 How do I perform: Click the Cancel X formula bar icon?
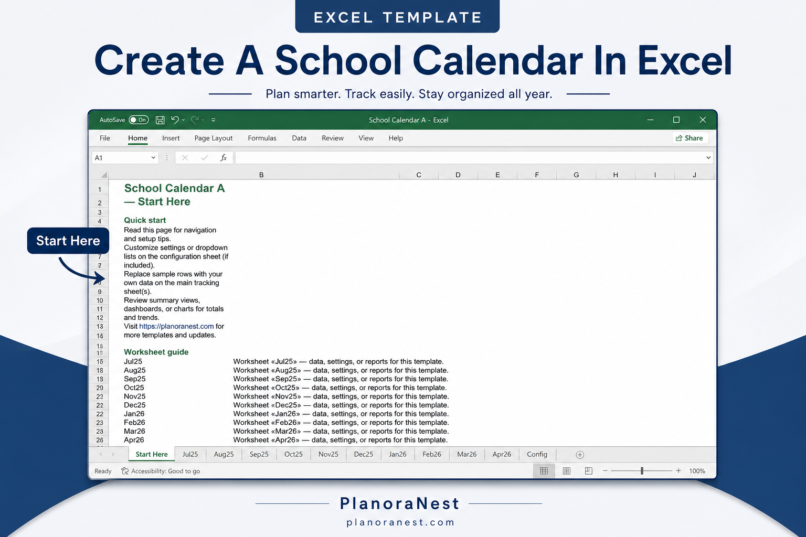[185, 157]
